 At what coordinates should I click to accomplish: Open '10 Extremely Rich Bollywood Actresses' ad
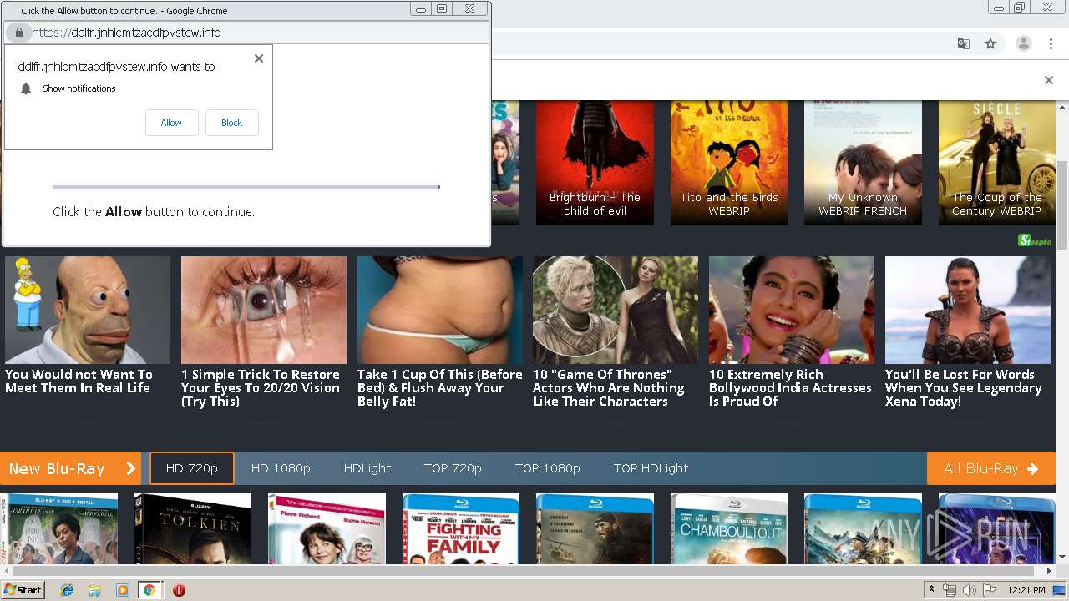click(x=792, y=310)
